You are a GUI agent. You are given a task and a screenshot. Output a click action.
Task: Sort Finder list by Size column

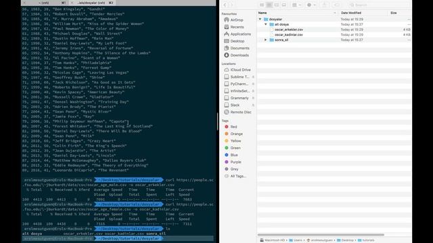(x=399, y=13)
